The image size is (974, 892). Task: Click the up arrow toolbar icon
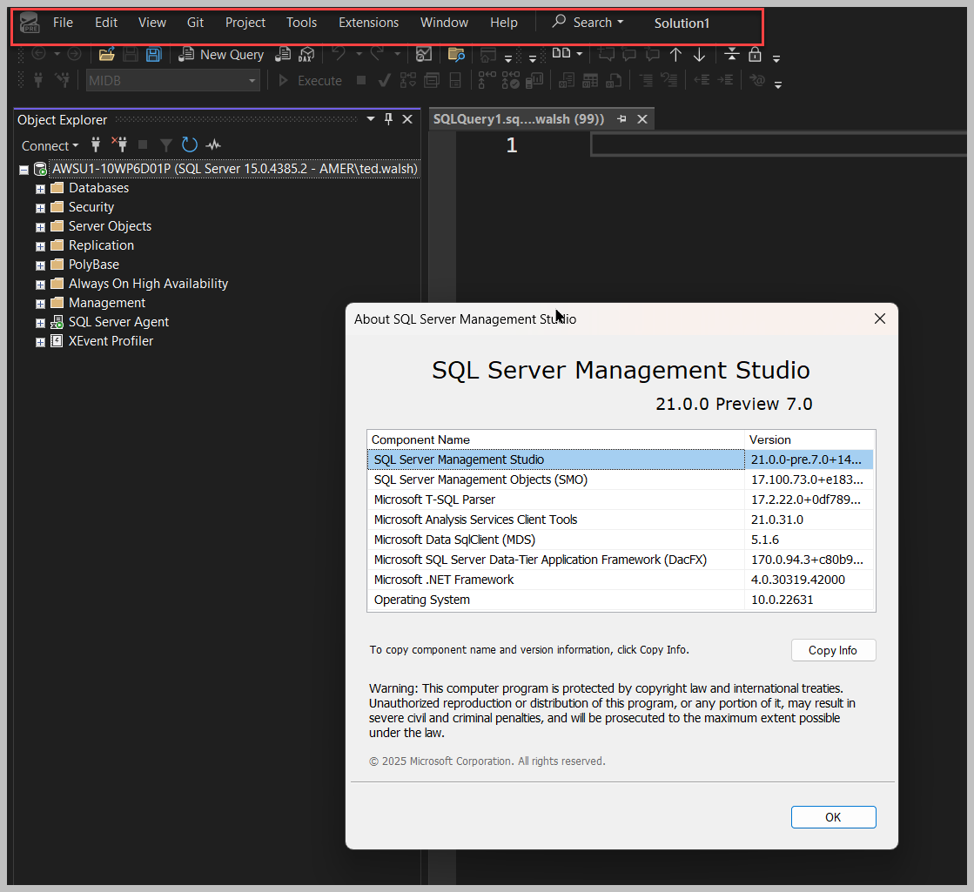(x=675, y=55)
